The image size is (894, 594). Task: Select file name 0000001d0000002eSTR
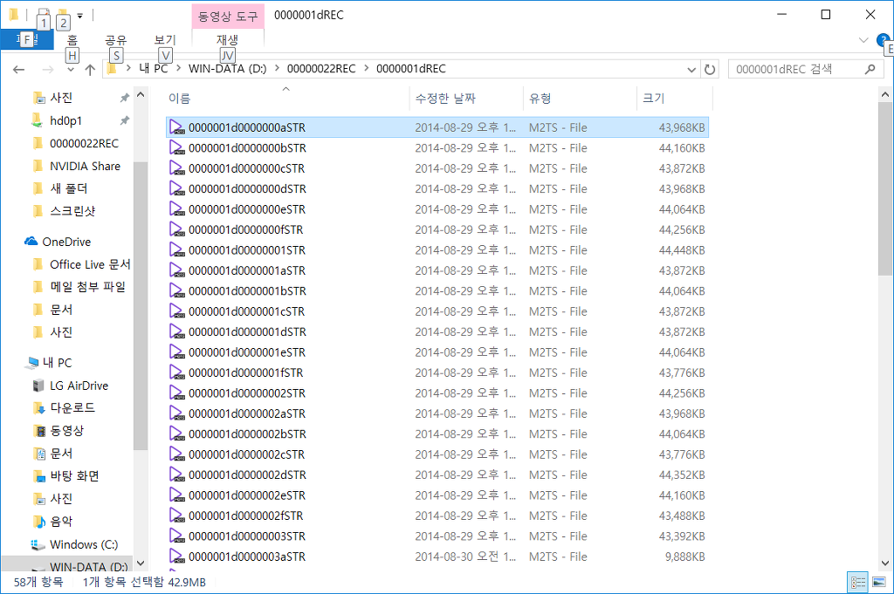(247, 495)
